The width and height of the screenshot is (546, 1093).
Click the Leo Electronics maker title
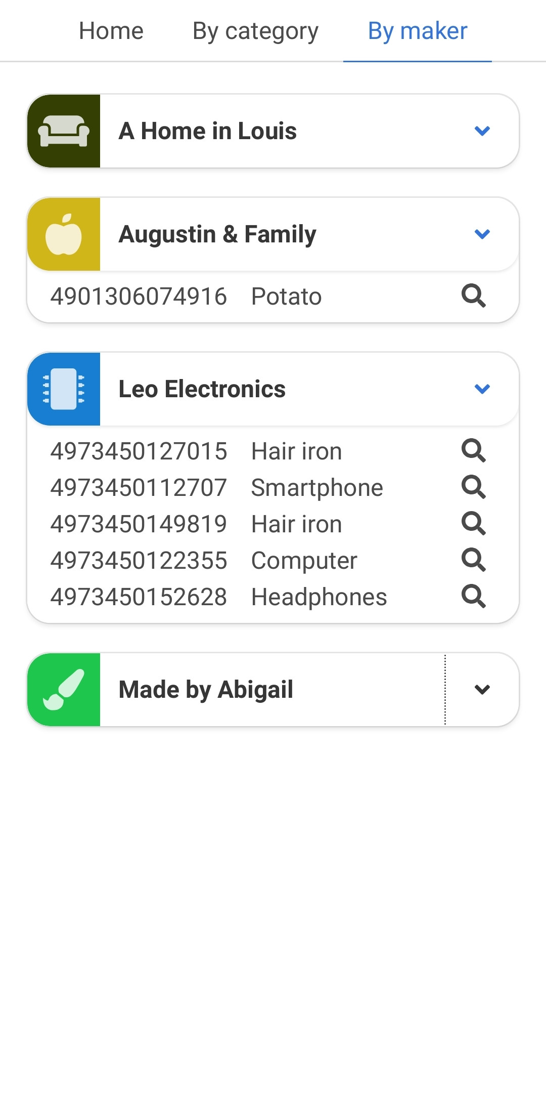[x=202, y=389]
